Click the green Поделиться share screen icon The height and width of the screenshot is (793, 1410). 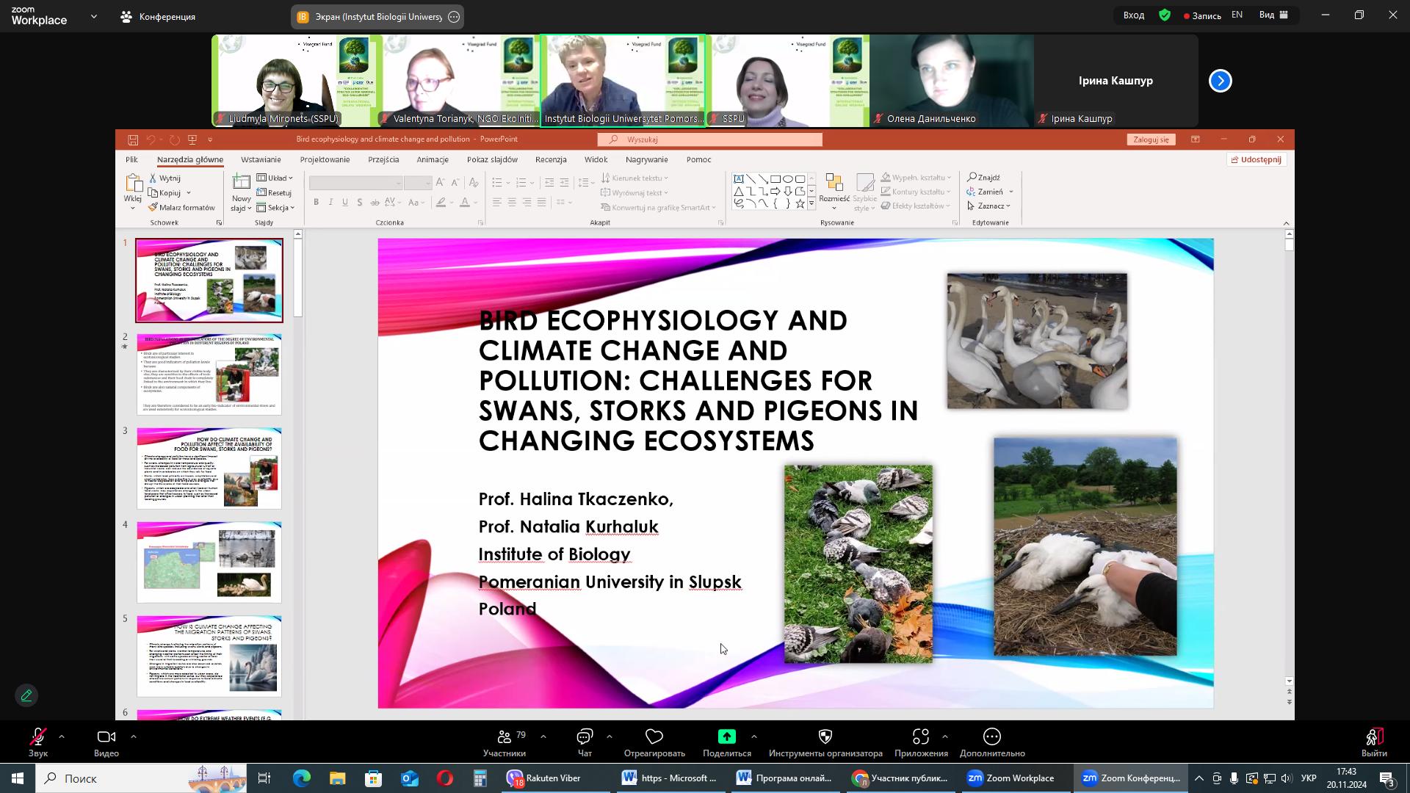726,737
